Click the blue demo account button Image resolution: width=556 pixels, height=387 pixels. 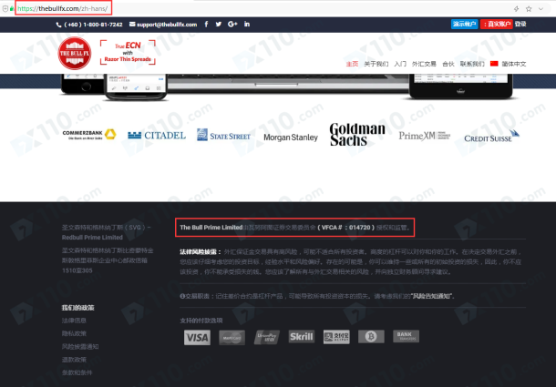coord(465,24)
